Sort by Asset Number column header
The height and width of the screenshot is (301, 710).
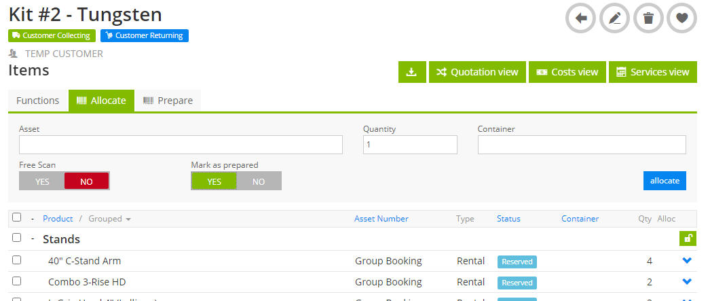(x=381, y=219)
